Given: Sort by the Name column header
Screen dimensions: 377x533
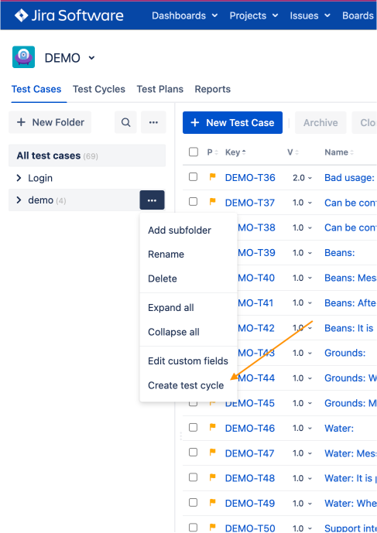Looking at the screenshot, I should pos(339,152).
